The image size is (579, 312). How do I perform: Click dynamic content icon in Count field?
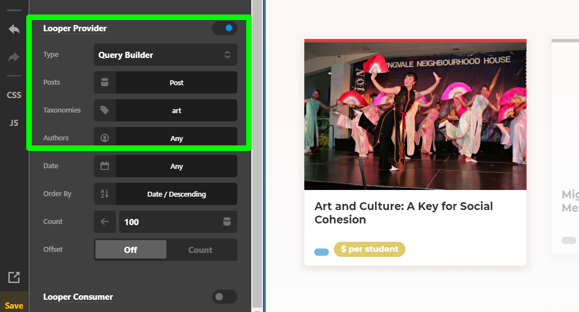[227, 222]
